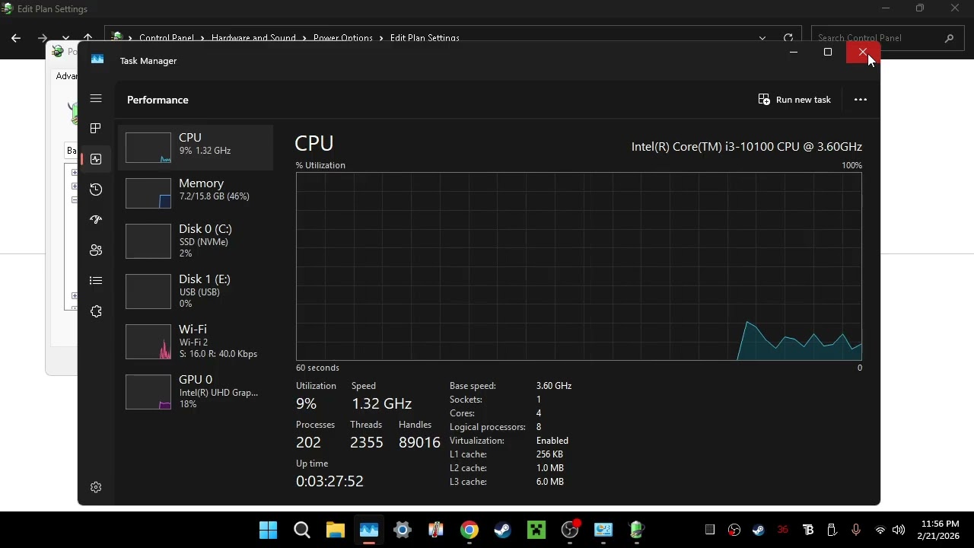Screen dimensions: 974x548
Task: Select the Memory performance entry
Action: (196, 193)
